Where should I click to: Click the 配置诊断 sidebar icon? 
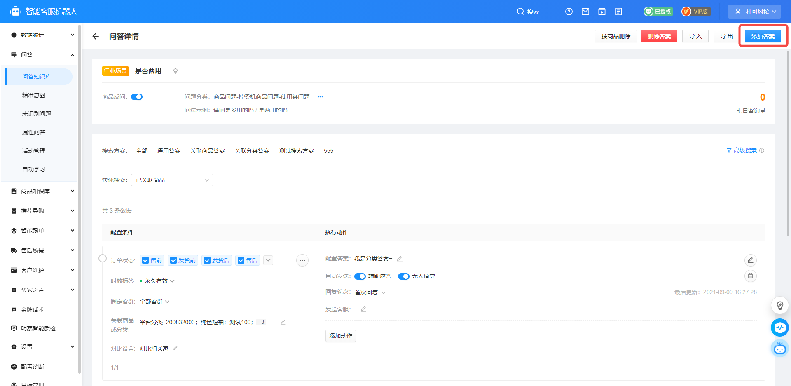pos(14,367)
